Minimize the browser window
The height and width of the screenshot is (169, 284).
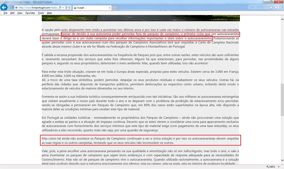pos(266,2)
